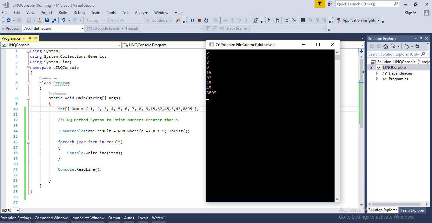Open the Locals tab
This screenshot has height=223, width=432.
point(143,218)
